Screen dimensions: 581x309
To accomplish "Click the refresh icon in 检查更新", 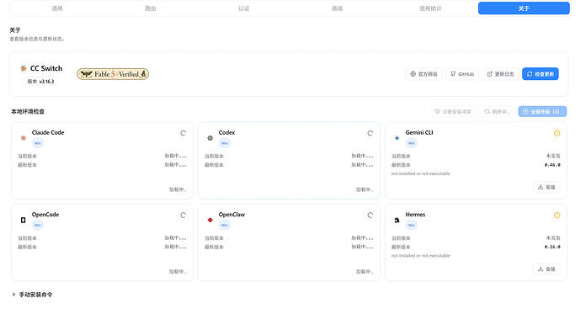I will click(530, 74).
